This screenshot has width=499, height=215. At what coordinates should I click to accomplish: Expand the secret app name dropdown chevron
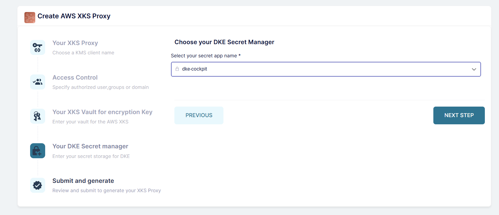[474, 69]
